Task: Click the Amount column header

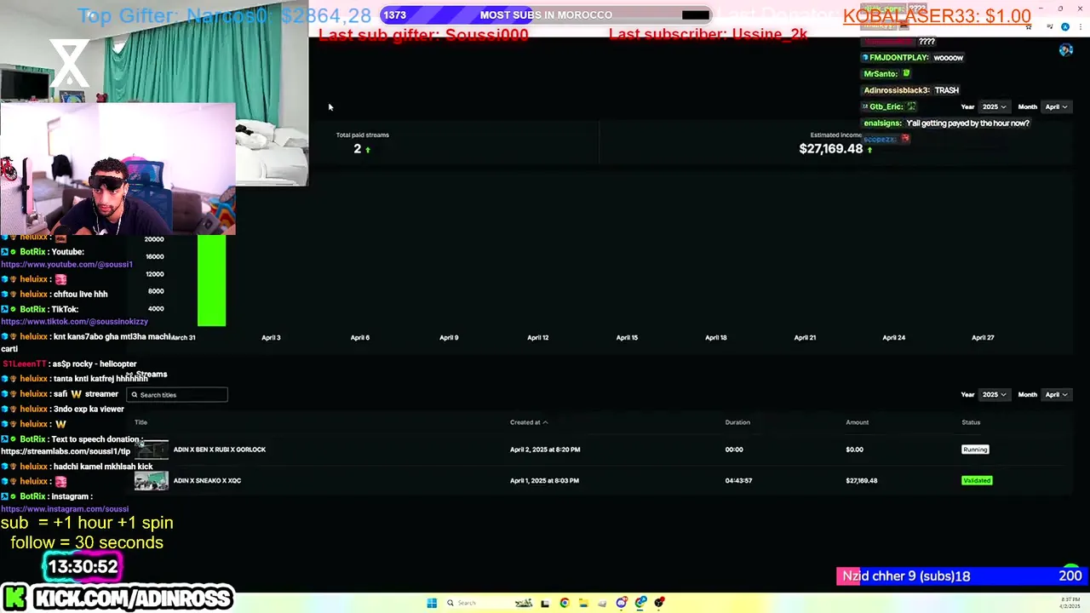Action: click(x=857, y=422)
